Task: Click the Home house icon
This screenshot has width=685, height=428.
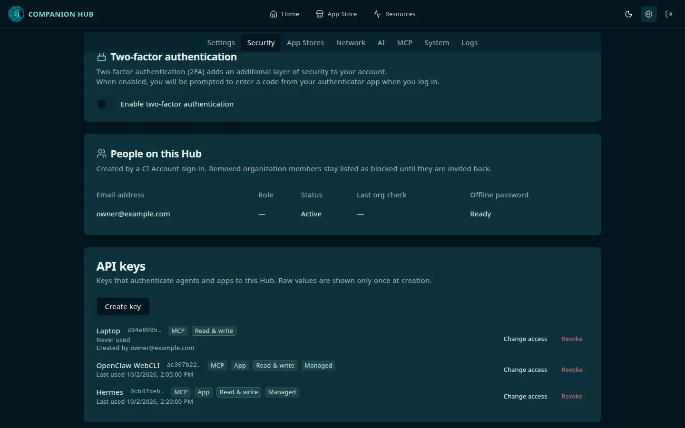Action: pos(274,14)
